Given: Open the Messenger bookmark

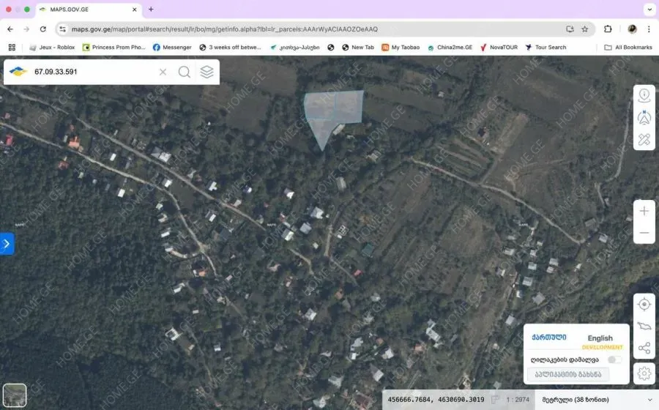Looking at the screenshot, I should (172, 48).
